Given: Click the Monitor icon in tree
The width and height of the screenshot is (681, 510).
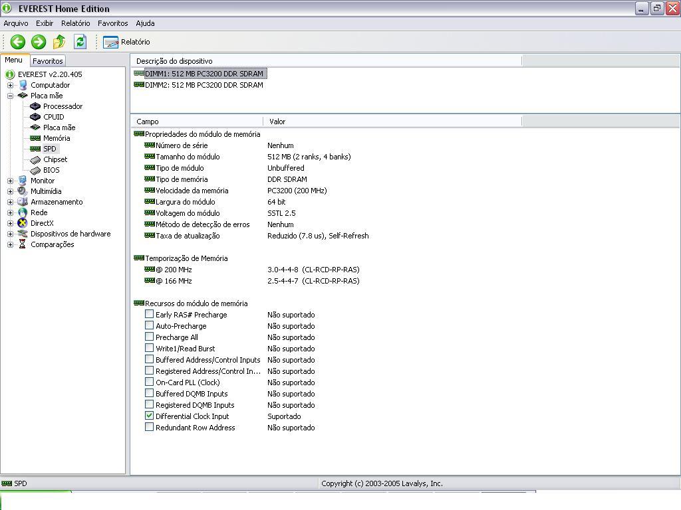Looking at the screenshot, I should (23, 181).
